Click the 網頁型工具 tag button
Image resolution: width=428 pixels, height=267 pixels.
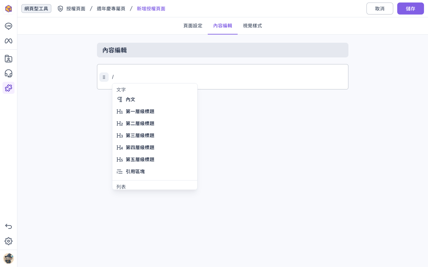click(36, 9)
